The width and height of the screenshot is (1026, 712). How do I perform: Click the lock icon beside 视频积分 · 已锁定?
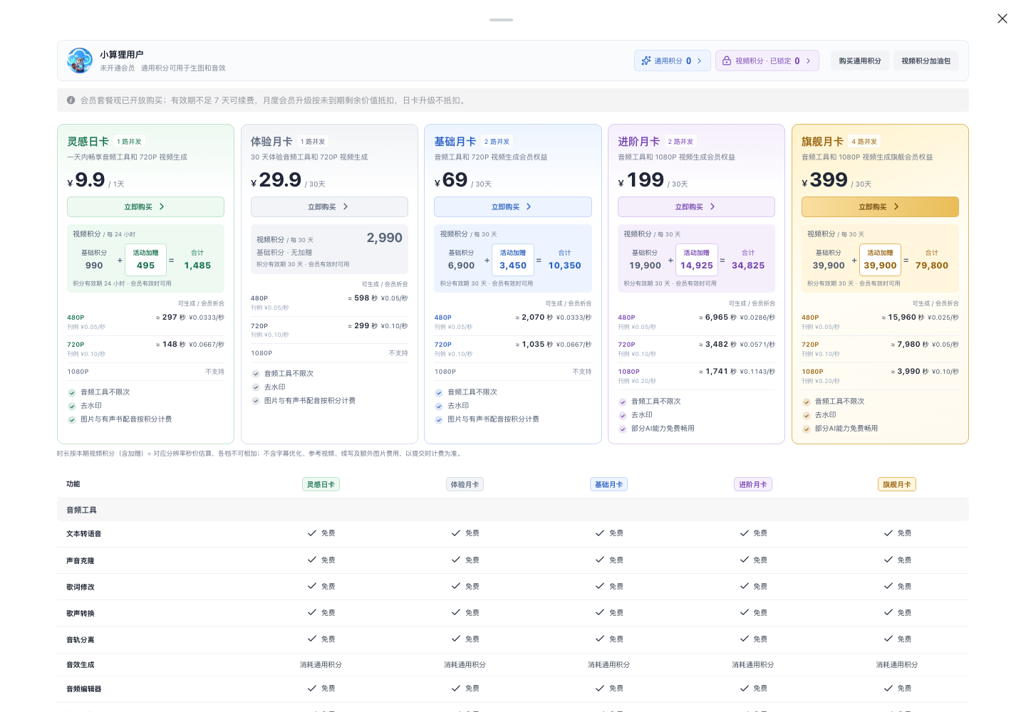tap(727, 61)
